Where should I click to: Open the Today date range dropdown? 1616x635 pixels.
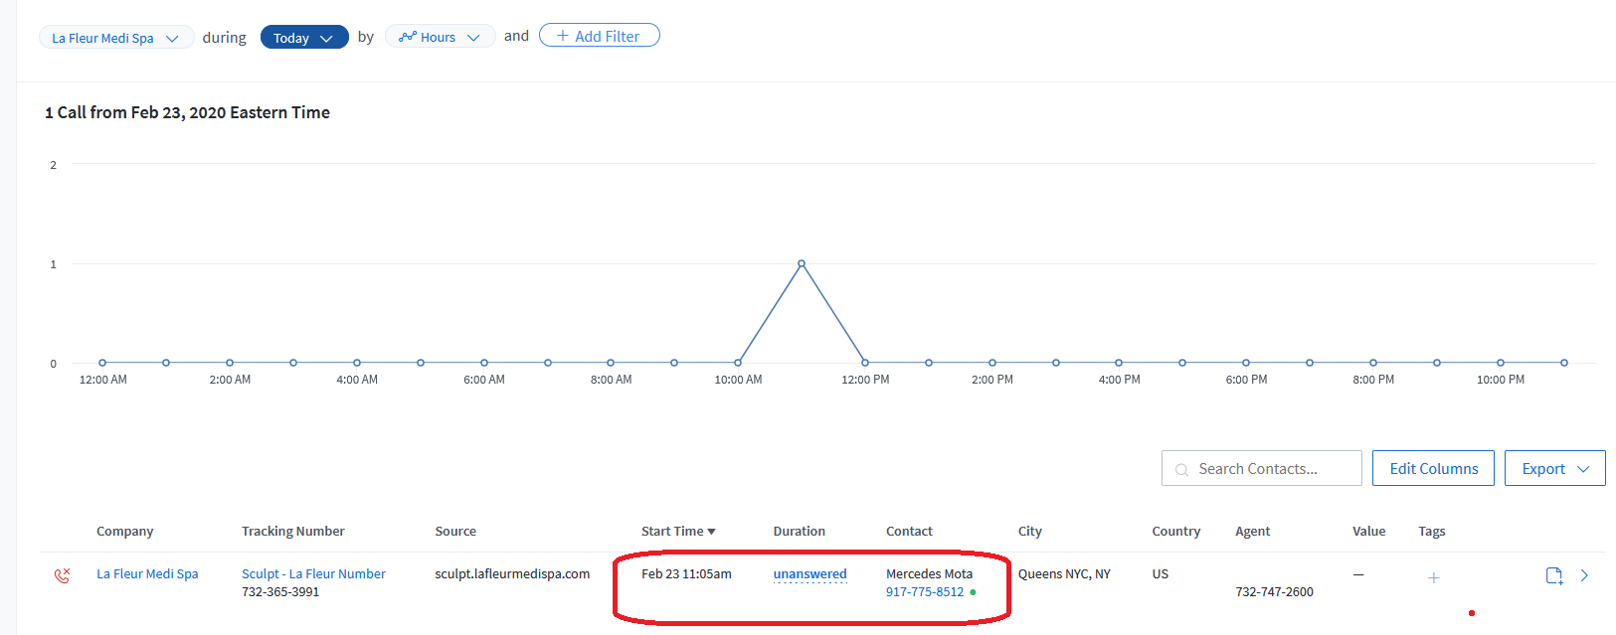click(304, 38)
